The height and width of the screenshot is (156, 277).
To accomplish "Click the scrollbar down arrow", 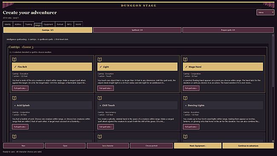I will tap(273, 141).
